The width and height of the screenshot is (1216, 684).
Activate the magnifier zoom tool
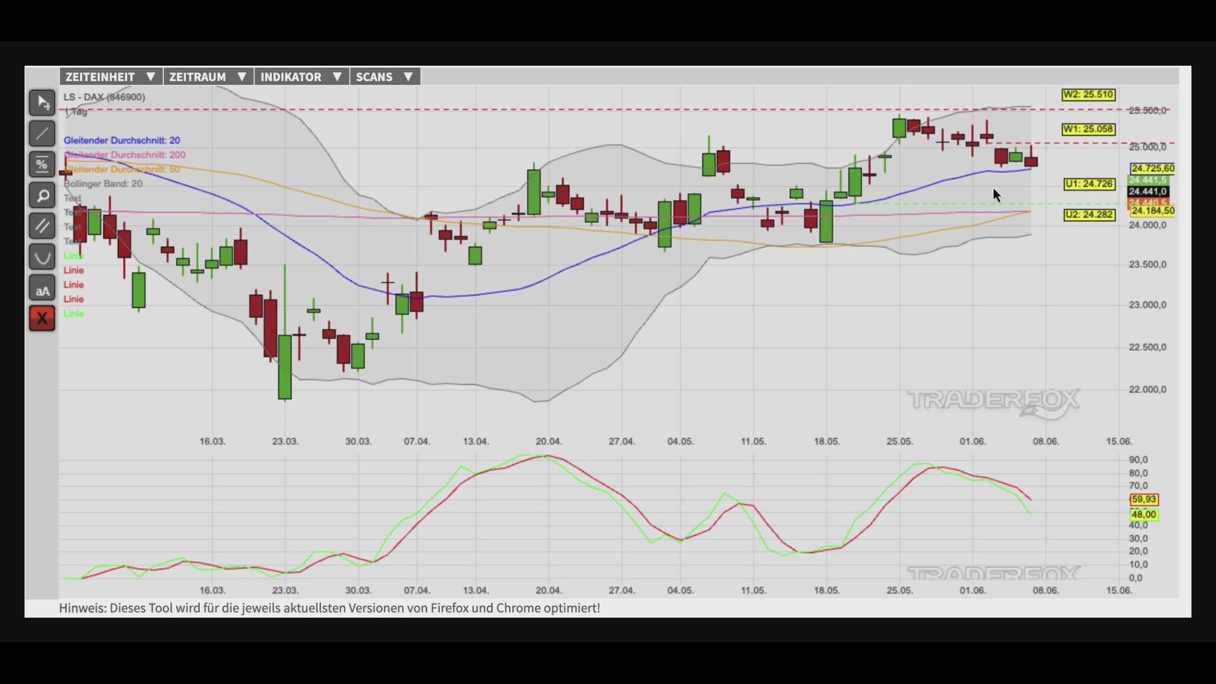pos(42,196)
